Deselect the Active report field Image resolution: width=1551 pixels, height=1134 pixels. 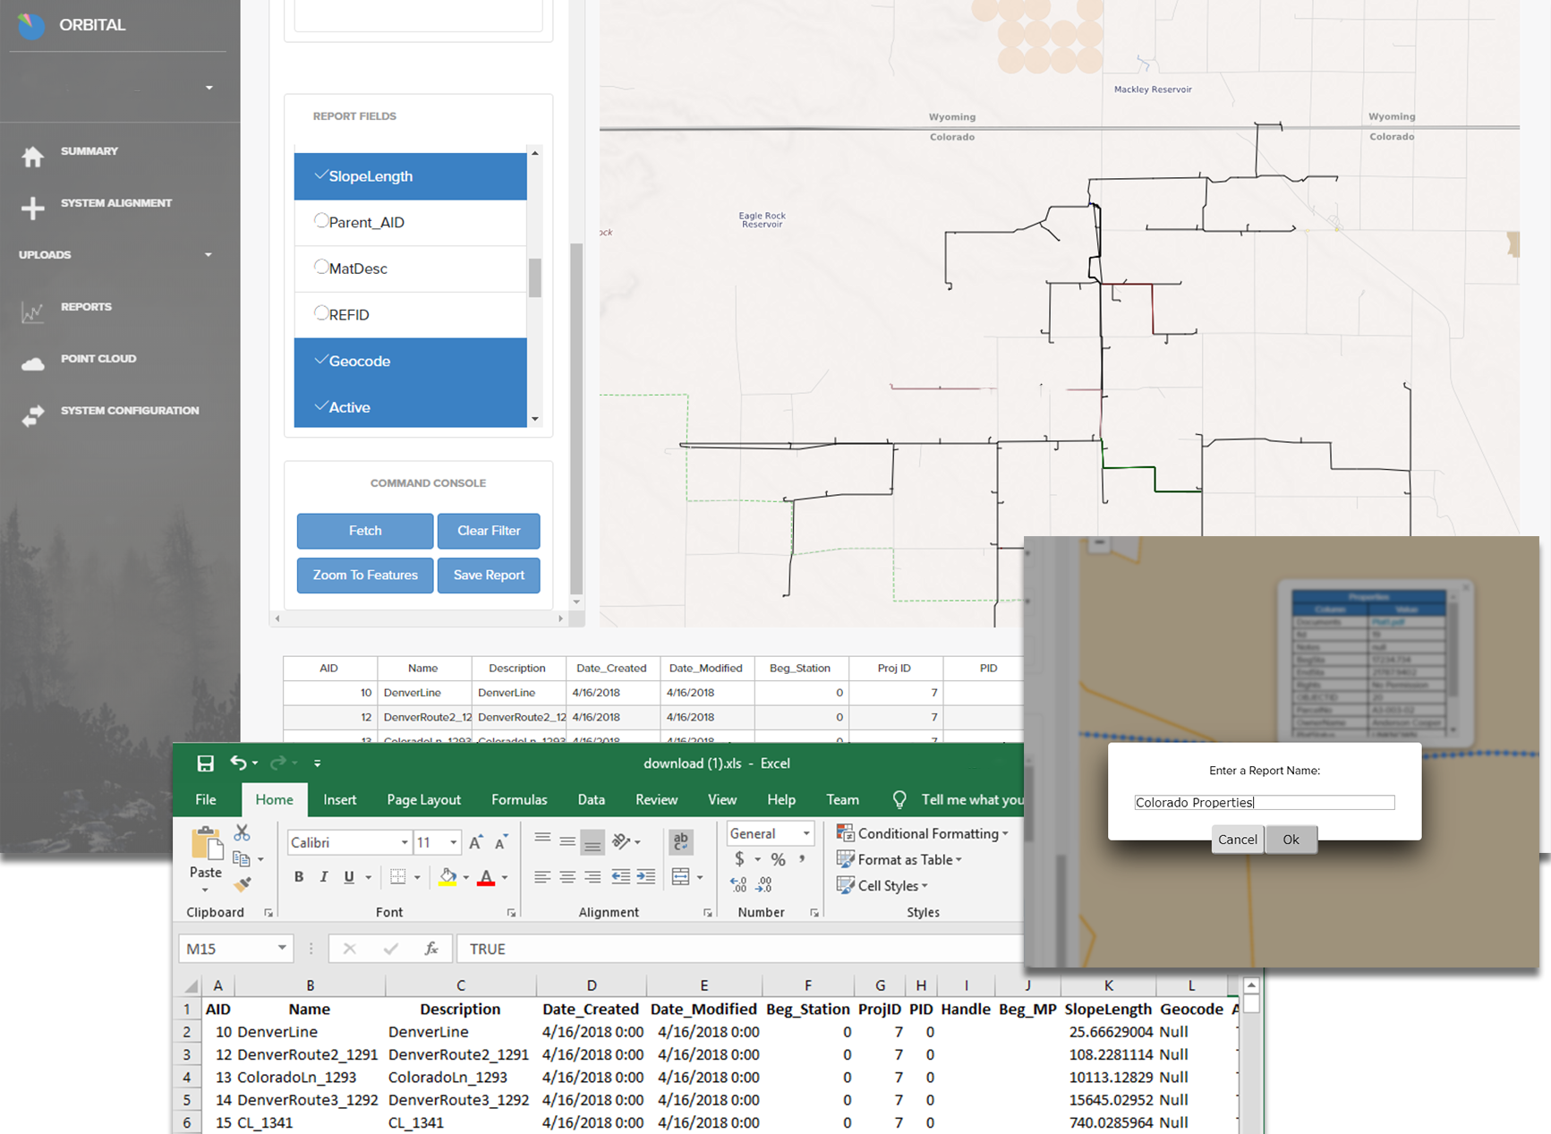tap(411, 406)
